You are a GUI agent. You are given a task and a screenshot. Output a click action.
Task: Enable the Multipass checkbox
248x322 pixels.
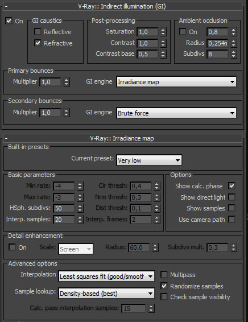[x=164, y=275]
